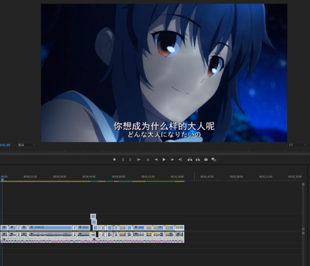Jump to 00:01:00:00 on the timeline ruler
This screenshot has width=310, height=266.
118,177
